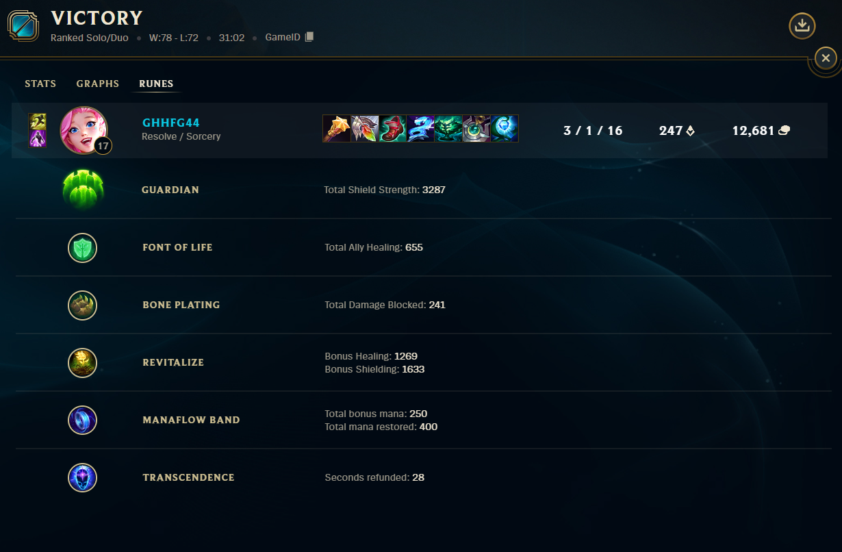This screenshot has width=842, height=552.
Task: Click the game mode icon beside Victory
Action: pos(23,26)
